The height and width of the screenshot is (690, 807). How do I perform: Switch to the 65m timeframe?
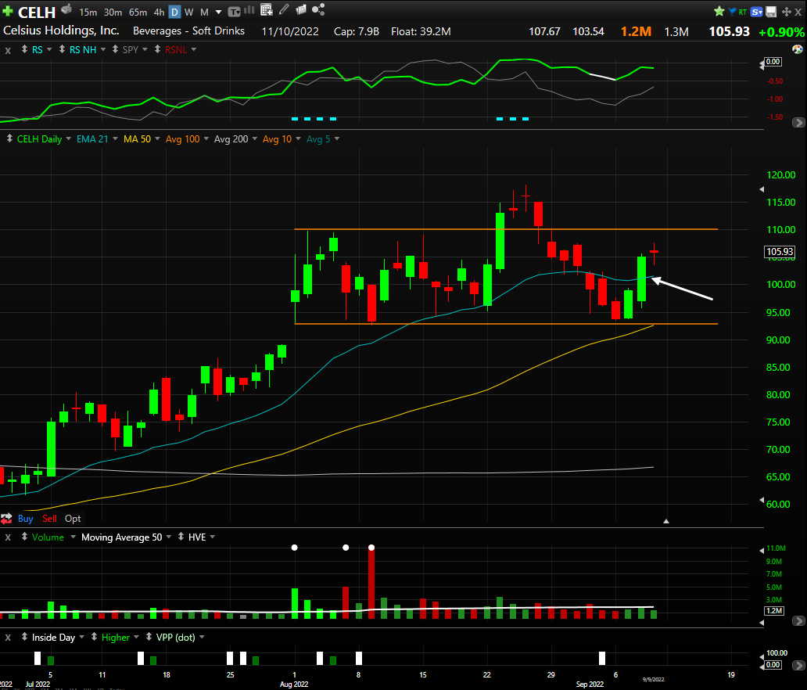[x=138, y=12]
